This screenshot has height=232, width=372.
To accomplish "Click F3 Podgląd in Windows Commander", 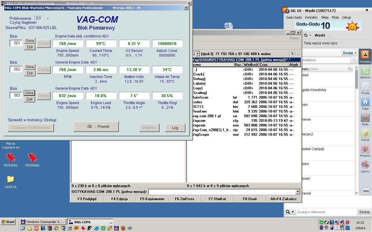I will pyautogui.click(x=87, y=199).
